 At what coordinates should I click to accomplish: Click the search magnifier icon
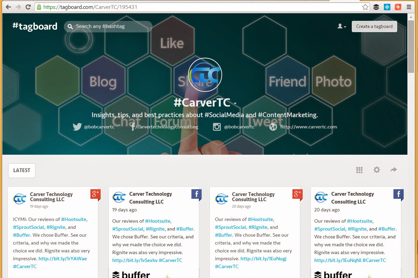point(70,27)
